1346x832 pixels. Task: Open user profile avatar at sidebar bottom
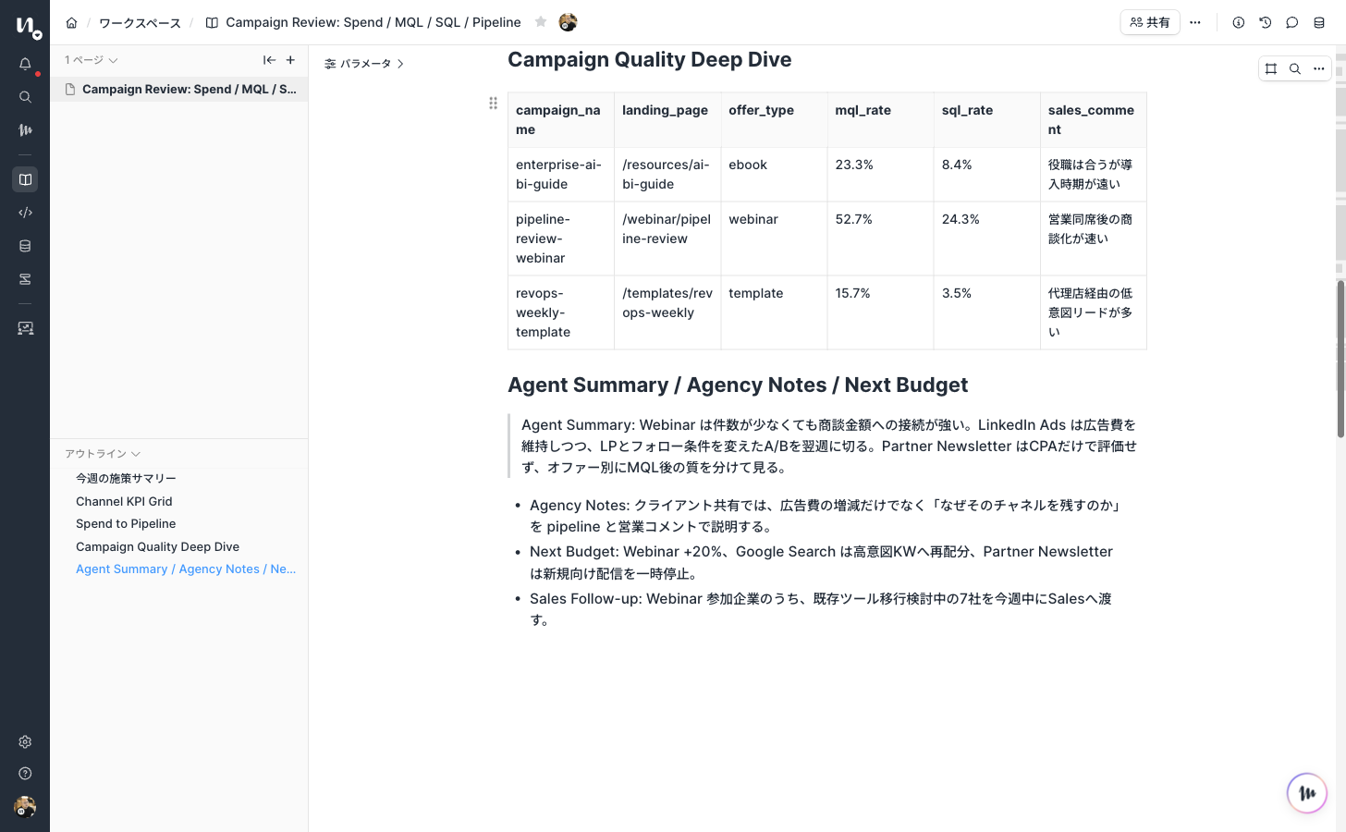25,807
